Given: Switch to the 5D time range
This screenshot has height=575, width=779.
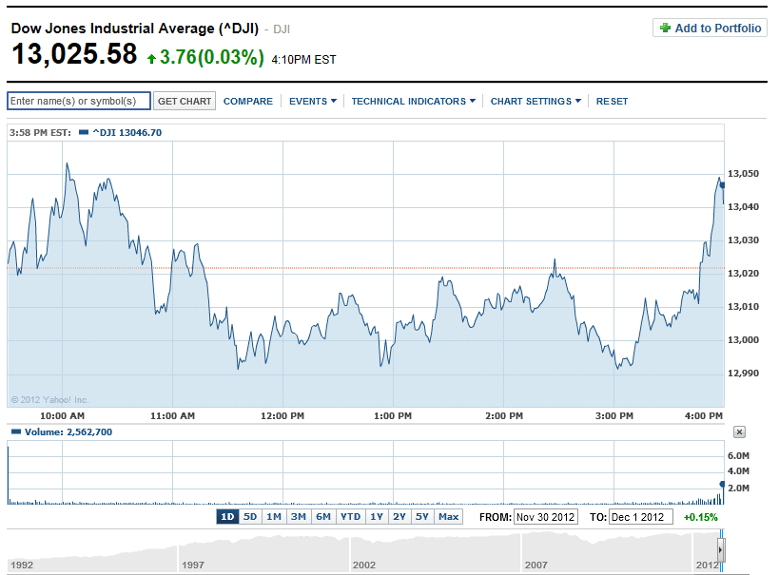Looking at the screenshot, I should pyautogui.click(x=250, y=517).
